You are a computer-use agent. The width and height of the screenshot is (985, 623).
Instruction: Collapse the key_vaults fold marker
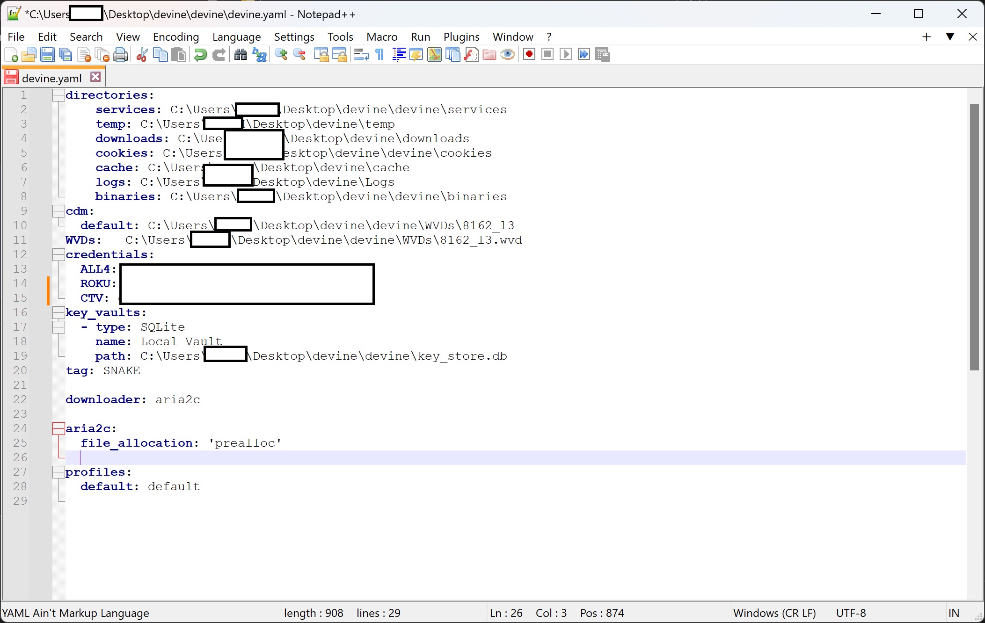pos(58,312)
